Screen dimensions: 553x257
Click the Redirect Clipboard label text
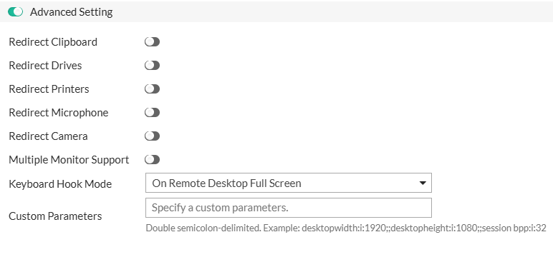tap(53, 42)
